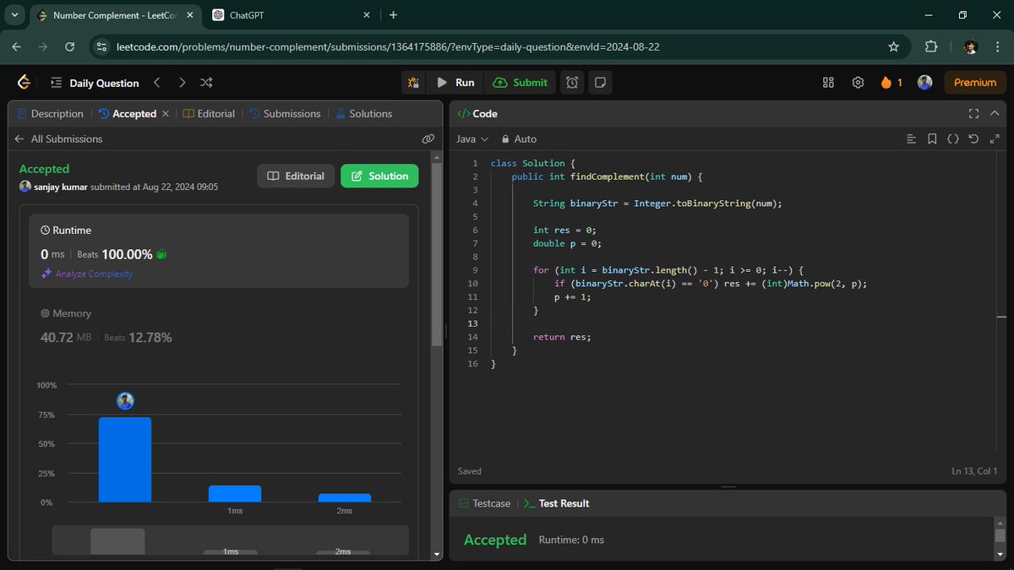Switch to the Testcase tab
Screen dimensions: 1014x570
[485, 503]
